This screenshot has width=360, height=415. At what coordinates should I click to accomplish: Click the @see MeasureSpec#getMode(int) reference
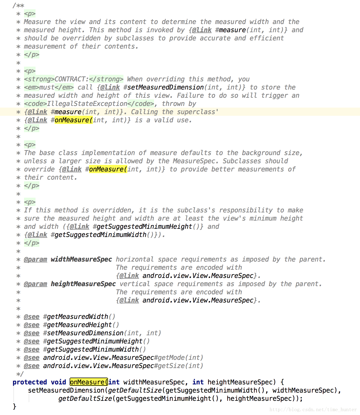pos(113,358)
